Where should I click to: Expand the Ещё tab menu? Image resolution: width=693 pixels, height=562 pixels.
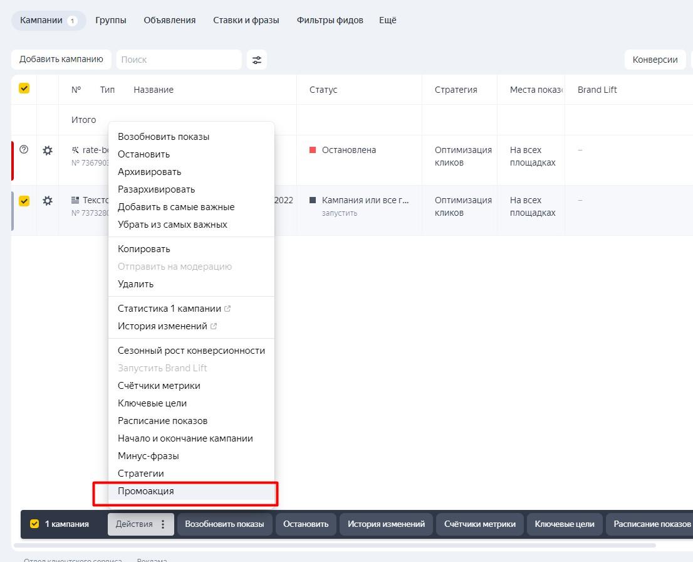(388, 20)
